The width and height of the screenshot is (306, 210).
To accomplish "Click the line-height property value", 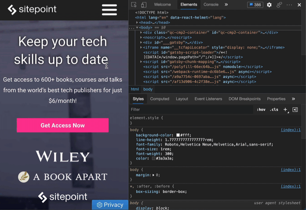I will (189, 140).
